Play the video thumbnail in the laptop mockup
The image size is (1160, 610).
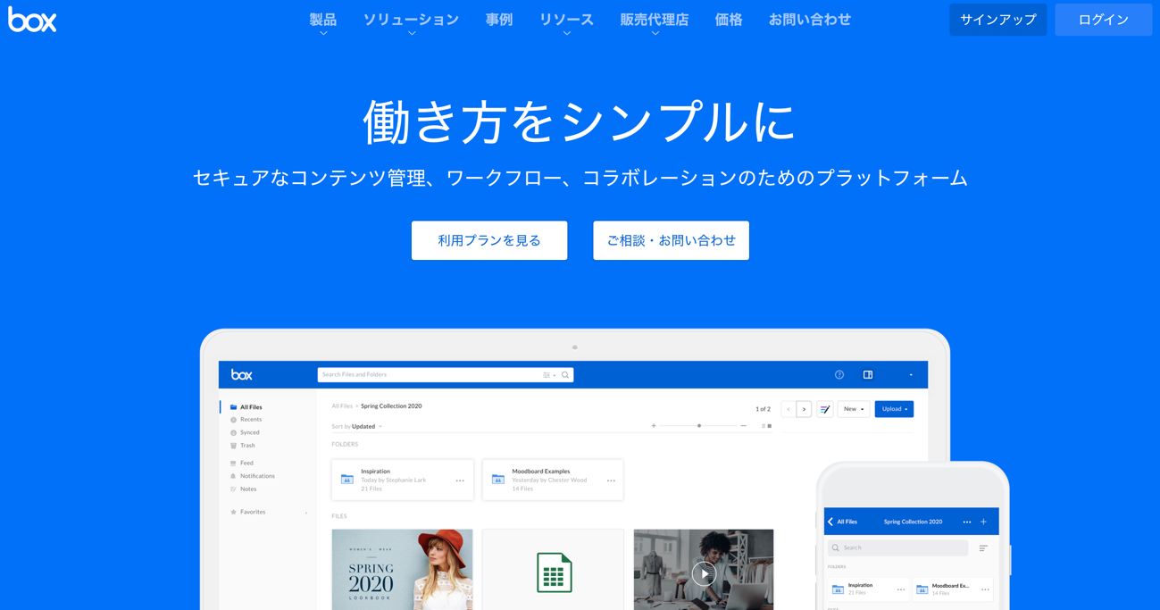pyautogui.click(x=704, y=572)
